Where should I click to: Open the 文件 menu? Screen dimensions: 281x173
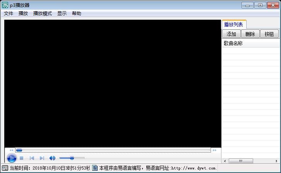click(9, 14)
